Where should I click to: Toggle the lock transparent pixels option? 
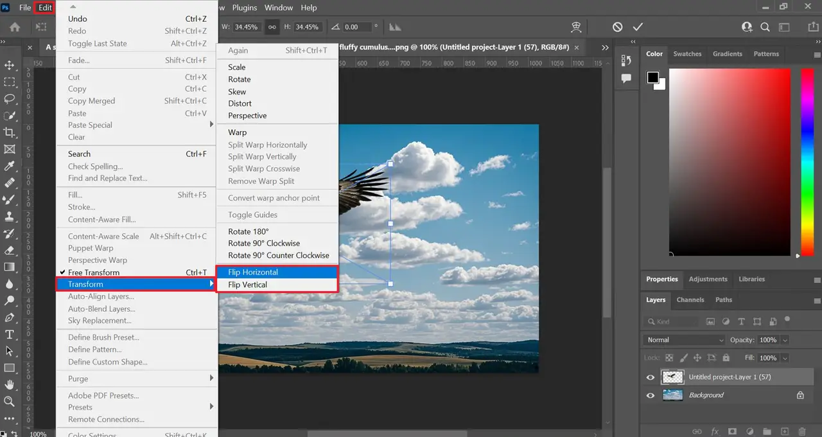click(x=668, y=357)
